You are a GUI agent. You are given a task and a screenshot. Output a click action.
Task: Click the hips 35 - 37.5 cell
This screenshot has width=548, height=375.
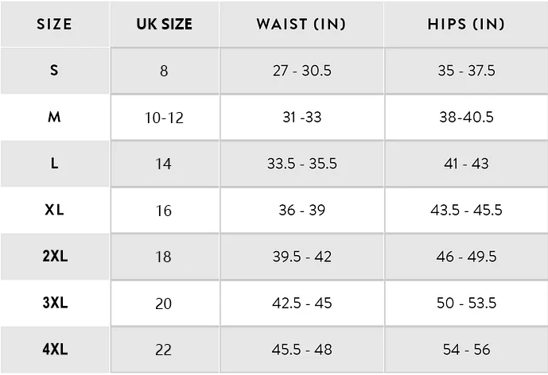click(466, 71)
